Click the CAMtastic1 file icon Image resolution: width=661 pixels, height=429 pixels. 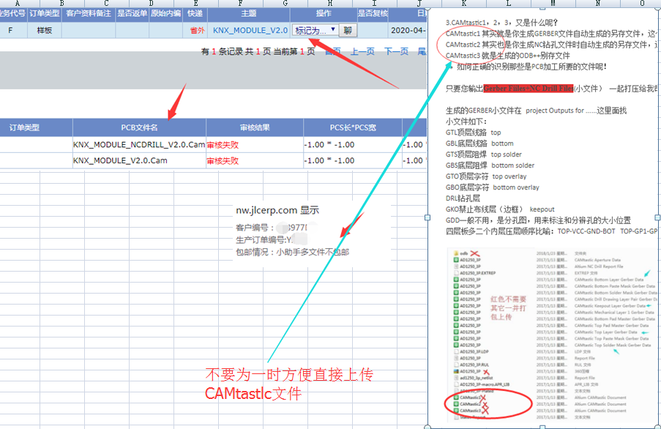coord(455,397)
